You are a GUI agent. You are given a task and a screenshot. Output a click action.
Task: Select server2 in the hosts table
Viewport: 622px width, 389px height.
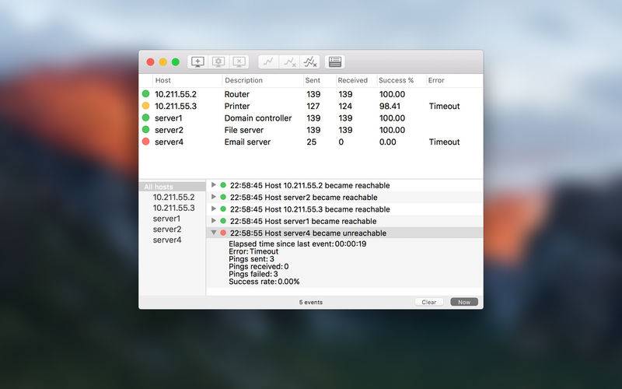169,130
